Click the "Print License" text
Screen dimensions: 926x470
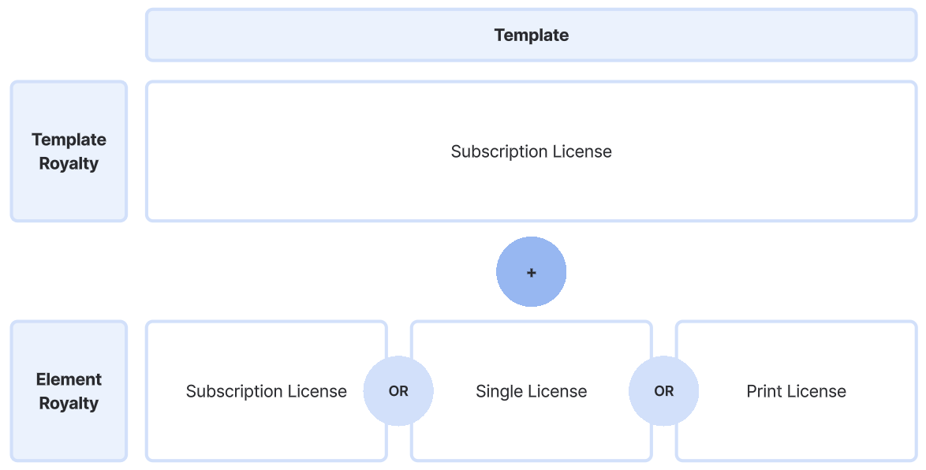coord(796,391)
